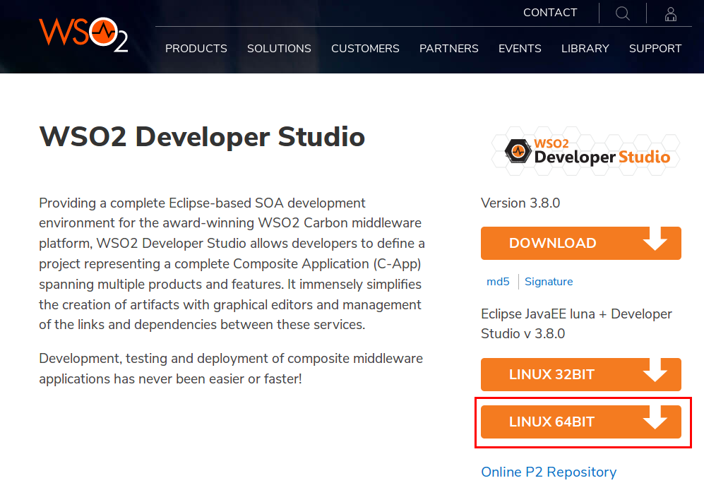The width and height of the screenshot is (704, 483).
Task: Click the WSO2 Developer Studio page heading
Action: pyautogui.click(x=202, y=136)
